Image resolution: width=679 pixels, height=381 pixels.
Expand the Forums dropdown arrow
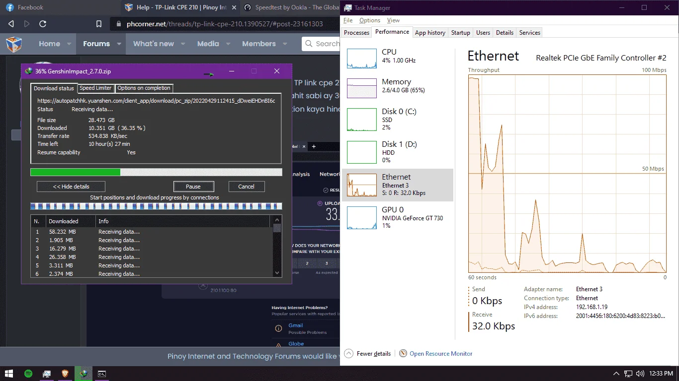click(x=119, y=44)
